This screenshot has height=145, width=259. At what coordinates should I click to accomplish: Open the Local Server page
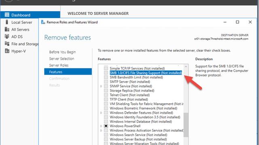tap(21, 22)
